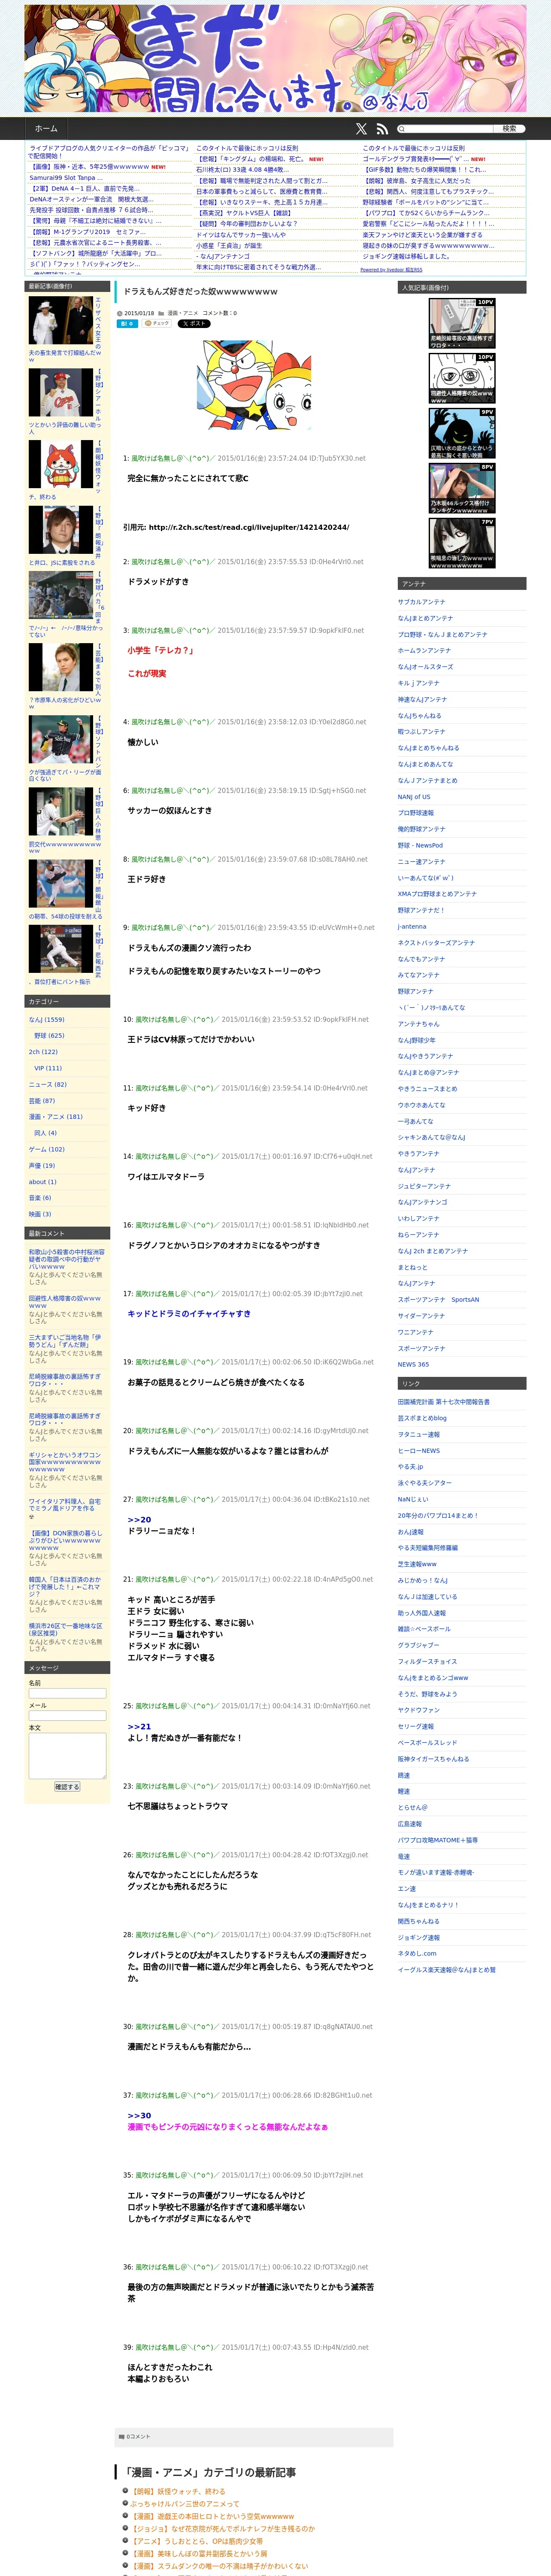
Task: Open the source URL r.2ch.sc link
Action: click(249, 527)
